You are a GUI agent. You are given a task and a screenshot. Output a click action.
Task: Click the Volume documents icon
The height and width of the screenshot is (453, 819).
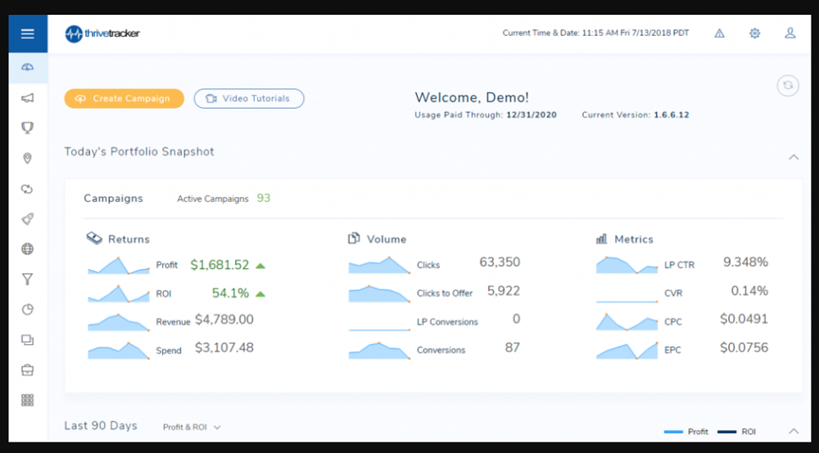click(x=354, y=238)
